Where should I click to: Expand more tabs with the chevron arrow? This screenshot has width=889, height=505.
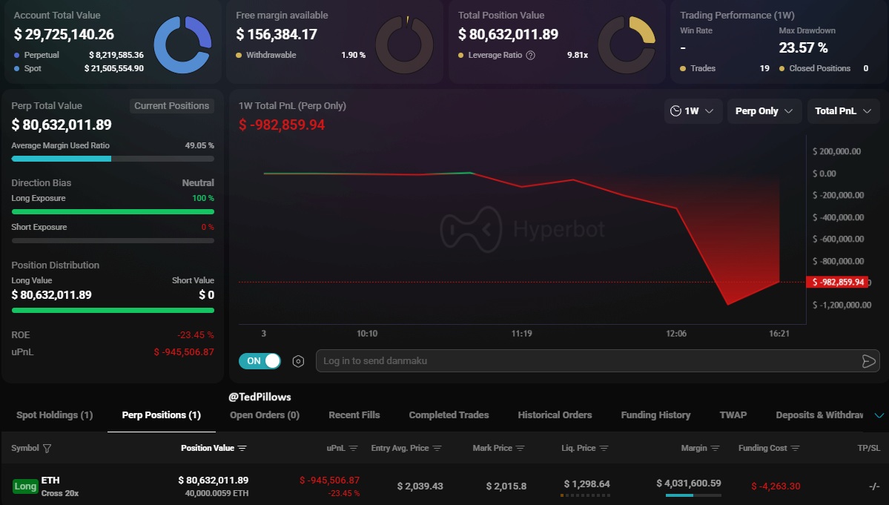(x=879, y=415)
